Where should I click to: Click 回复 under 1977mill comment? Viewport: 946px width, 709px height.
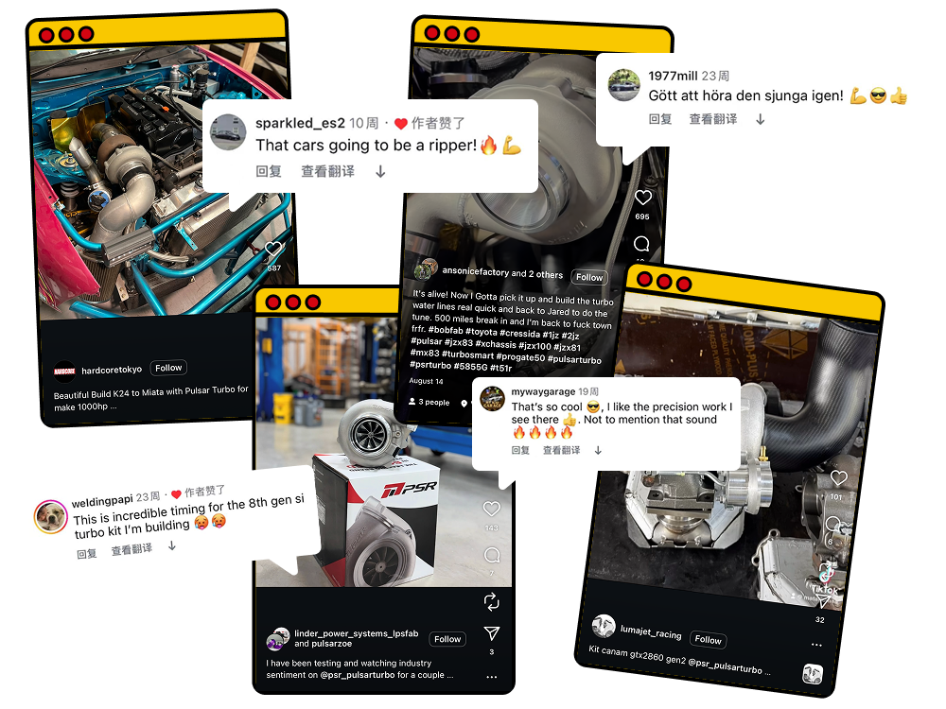tap(660, 119)
